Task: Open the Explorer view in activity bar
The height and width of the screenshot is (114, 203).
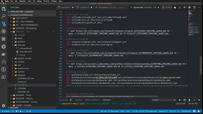Action: tap(3, 9)
